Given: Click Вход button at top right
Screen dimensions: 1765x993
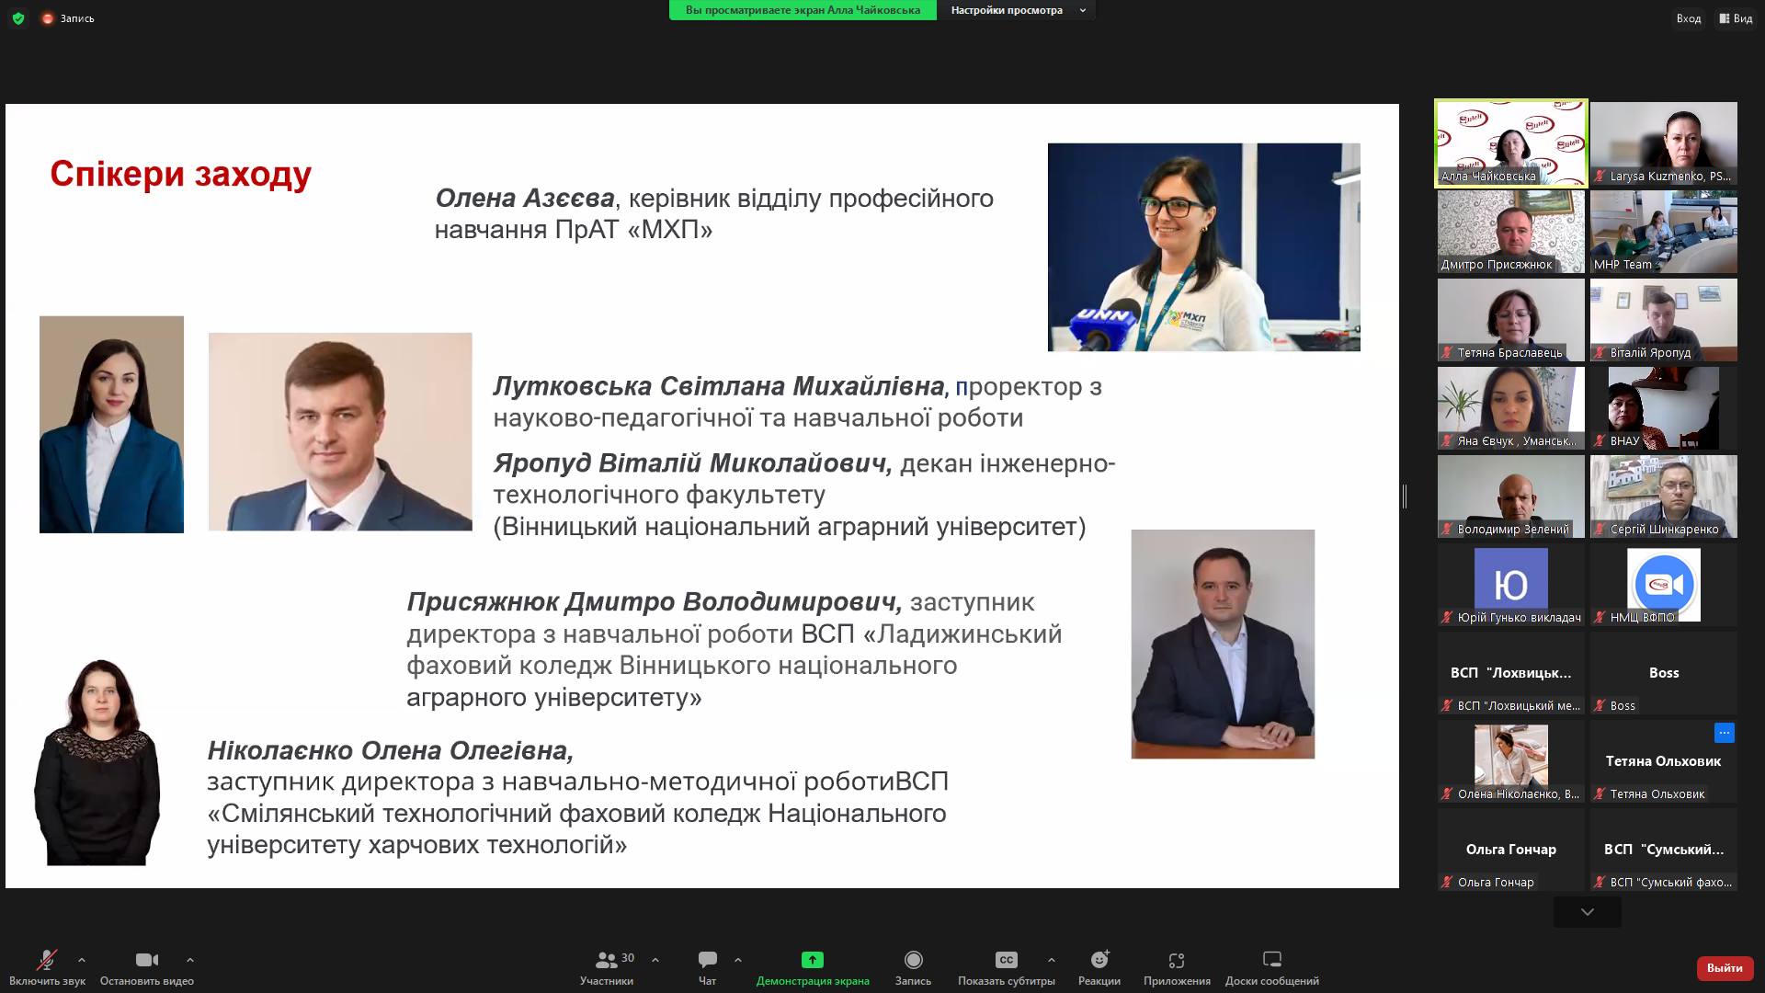Looking at the screenshot, I should pos(1688,18).
